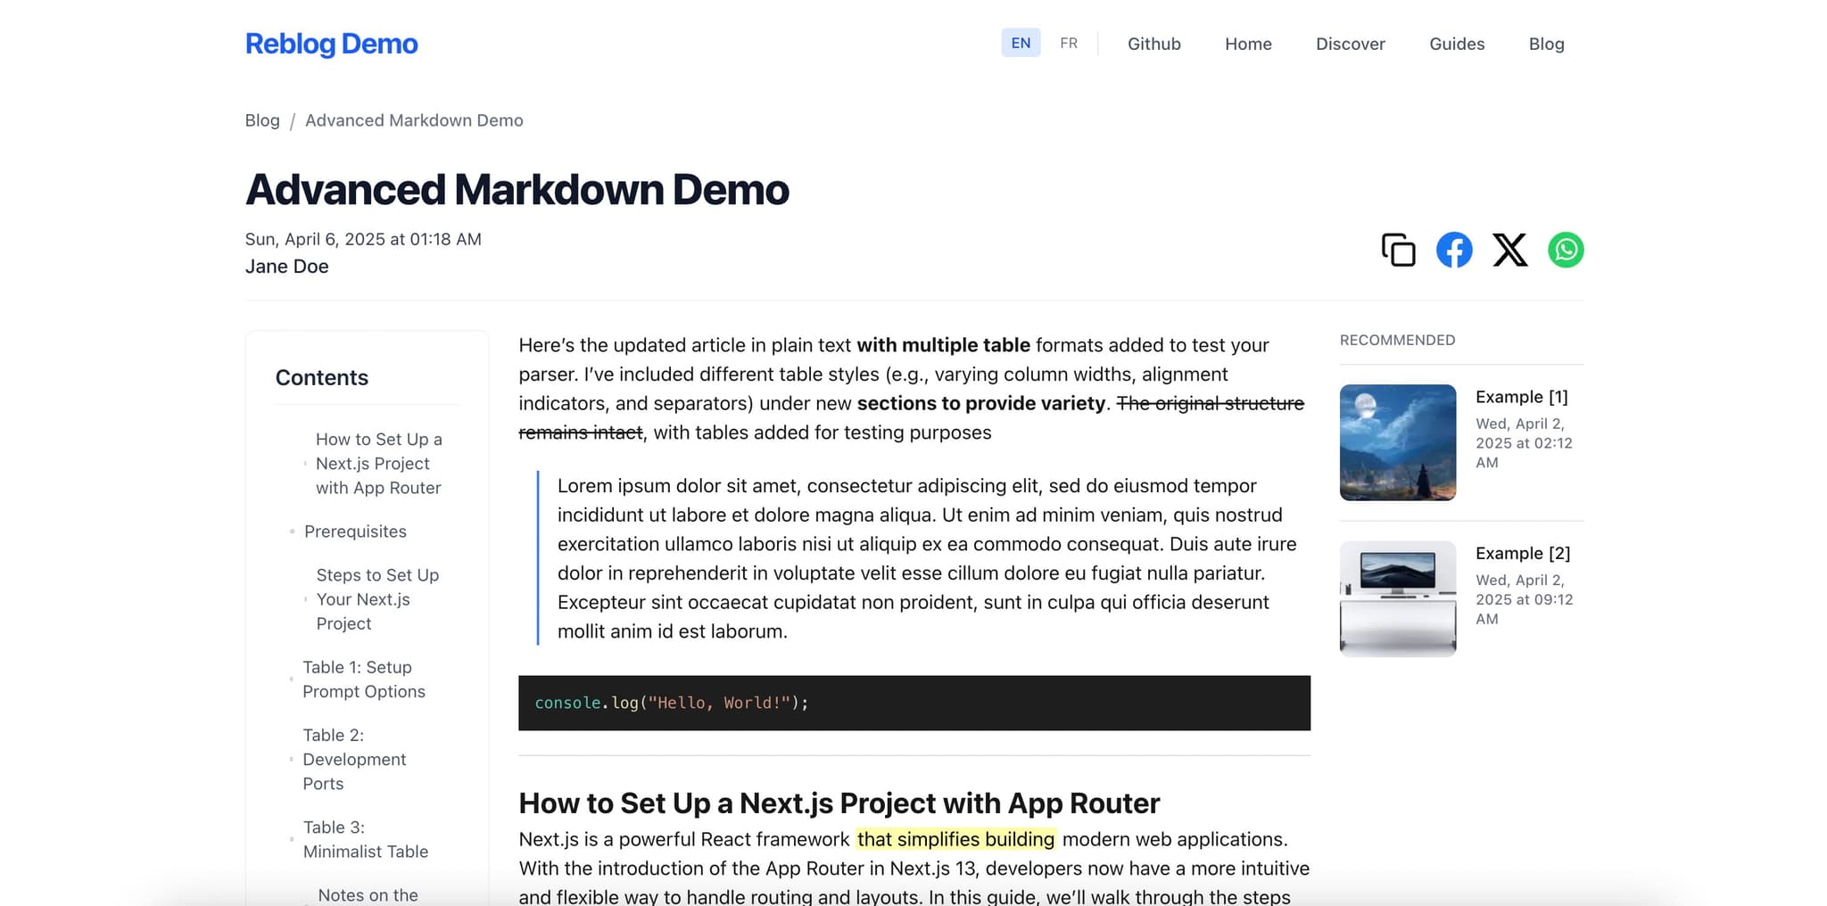Click the Example [2] thumbnail image
This screenshot has height=906, width=1827.
[x=1397, y=597]
